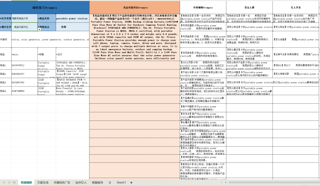Open the 细分任务 cell dropdown arrow
The width and height of the screenshot is (320, 186).
point(39,30)
